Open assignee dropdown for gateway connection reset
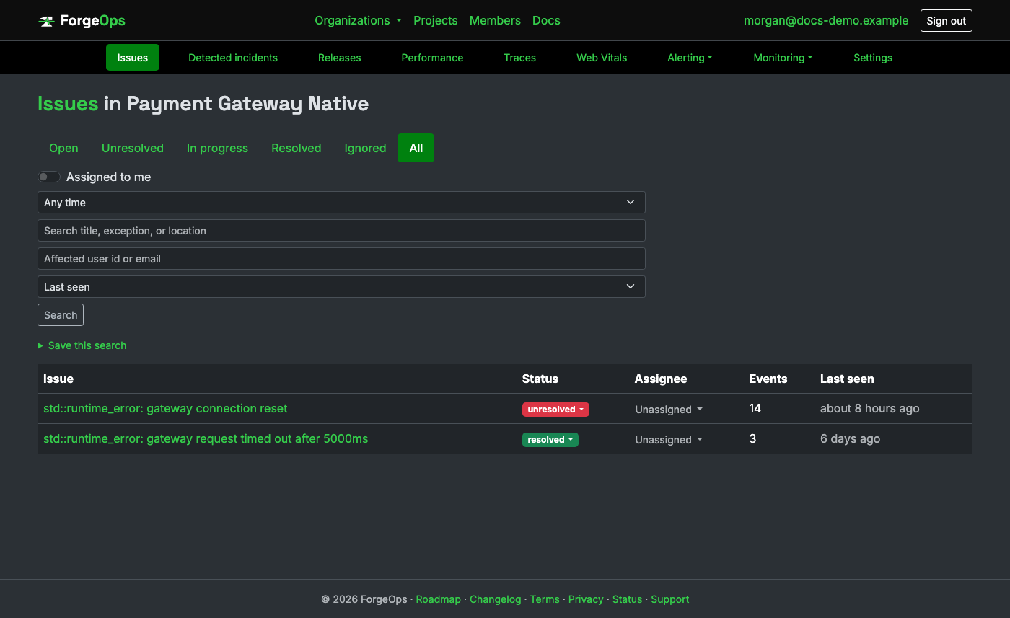Screen dimensions: 1010x618 669,410
